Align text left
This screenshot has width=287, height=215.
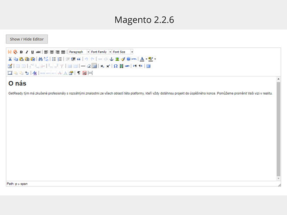tap(46, 52)
